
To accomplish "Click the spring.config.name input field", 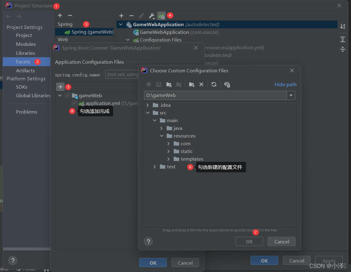I will pyautogui.click(x=122, y=74).
